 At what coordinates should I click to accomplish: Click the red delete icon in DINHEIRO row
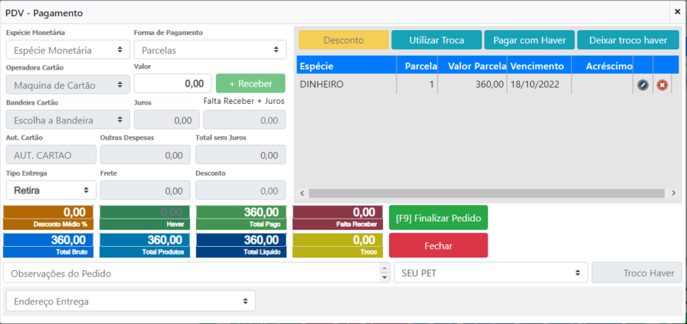pyautogui.click(x=662, y=85)
